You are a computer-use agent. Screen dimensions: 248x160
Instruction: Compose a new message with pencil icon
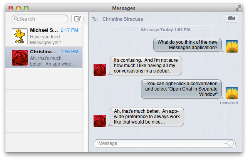click(77, 19)
